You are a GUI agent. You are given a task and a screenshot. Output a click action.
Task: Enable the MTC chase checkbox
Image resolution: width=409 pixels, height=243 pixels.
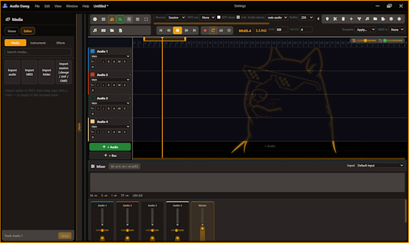219,17
